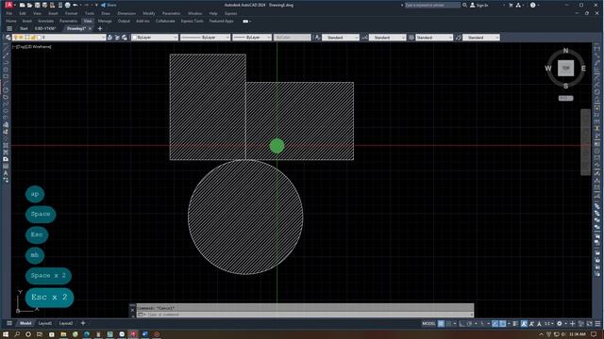The image size is (604, 339).
Task: Open the Dimension menu
Action: (126, 13)
